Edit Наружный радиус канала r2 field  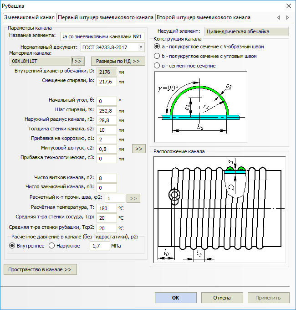(107, 120)
